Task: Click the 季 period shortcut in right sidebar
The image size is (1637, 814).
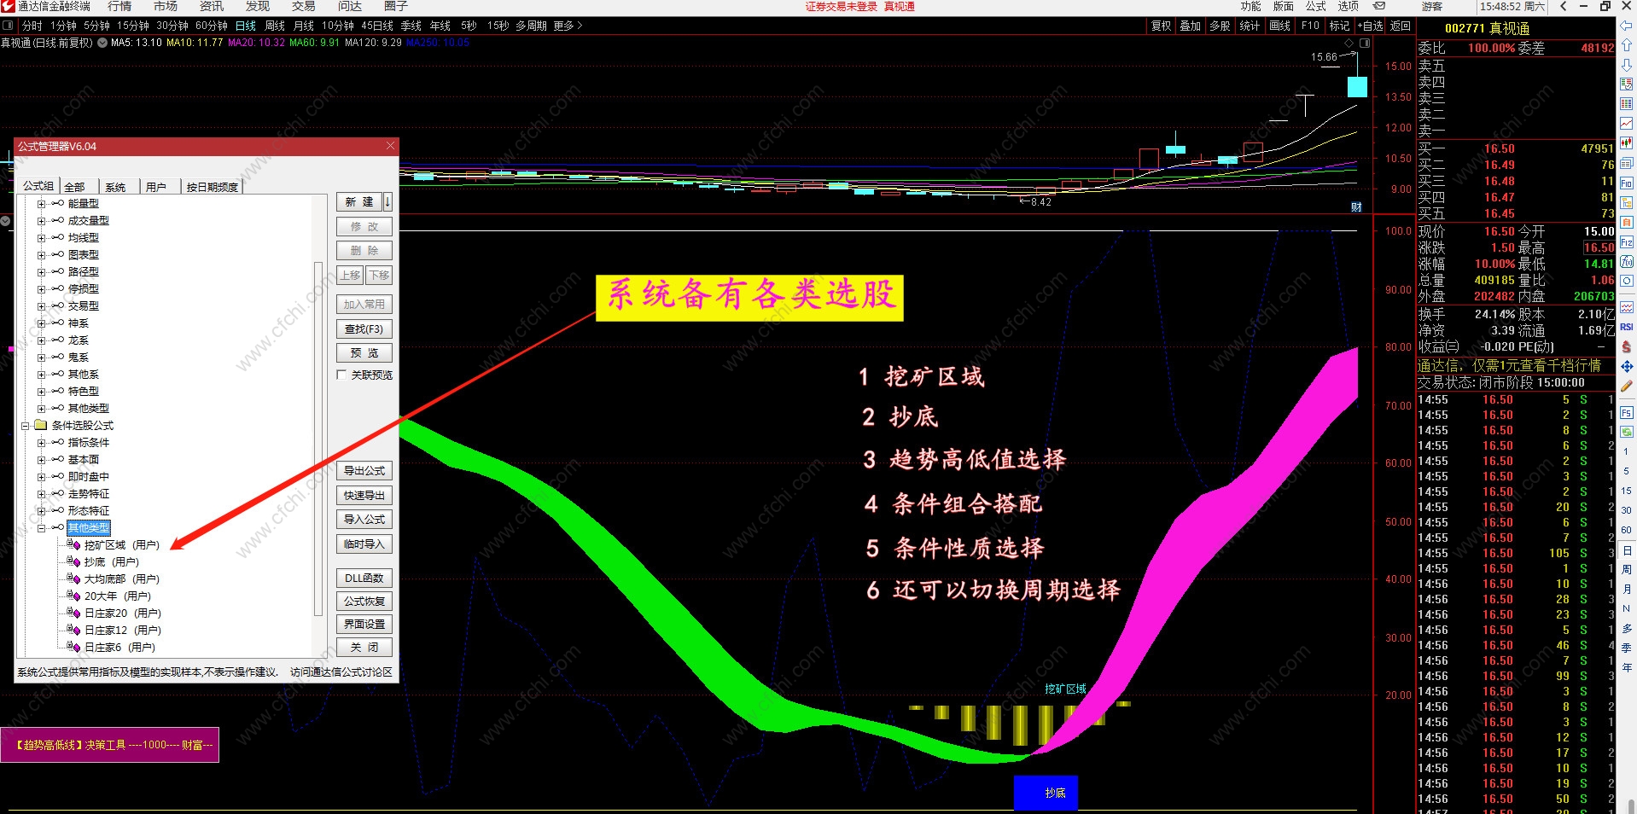Action: (1627, 648)
